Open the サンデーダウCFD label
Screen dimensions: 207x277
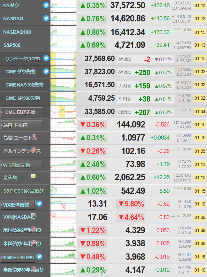(23, 59)
